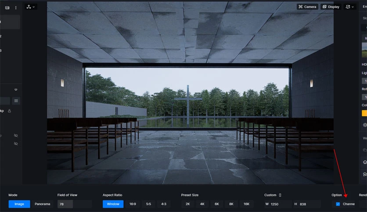Select Panorama render mode
This screenshot has width=367, height=212.
(43, 204)
